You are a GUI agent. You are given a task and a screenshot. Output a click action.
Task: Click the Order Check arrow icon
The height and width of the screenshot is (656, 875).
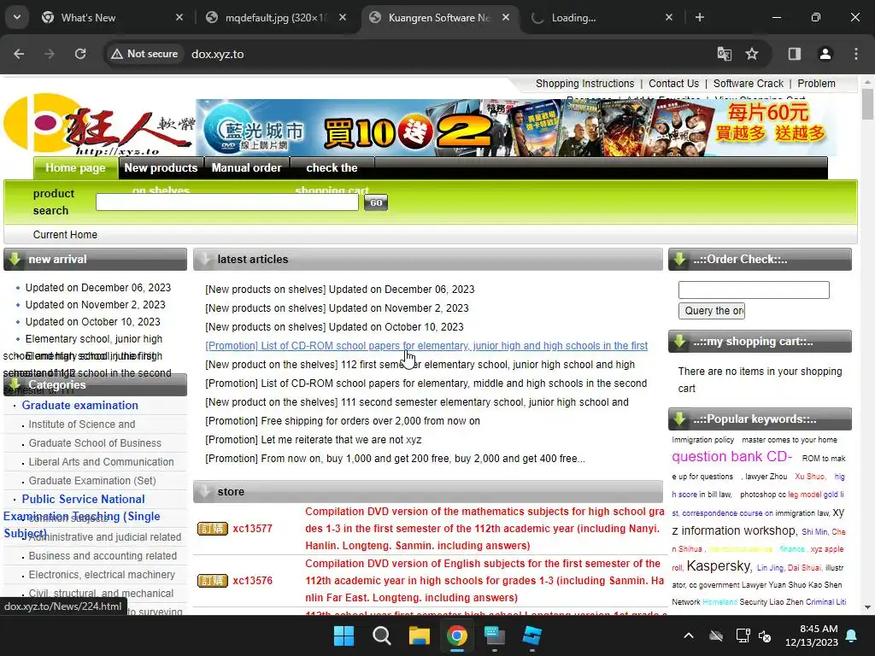tap(679, 260)
